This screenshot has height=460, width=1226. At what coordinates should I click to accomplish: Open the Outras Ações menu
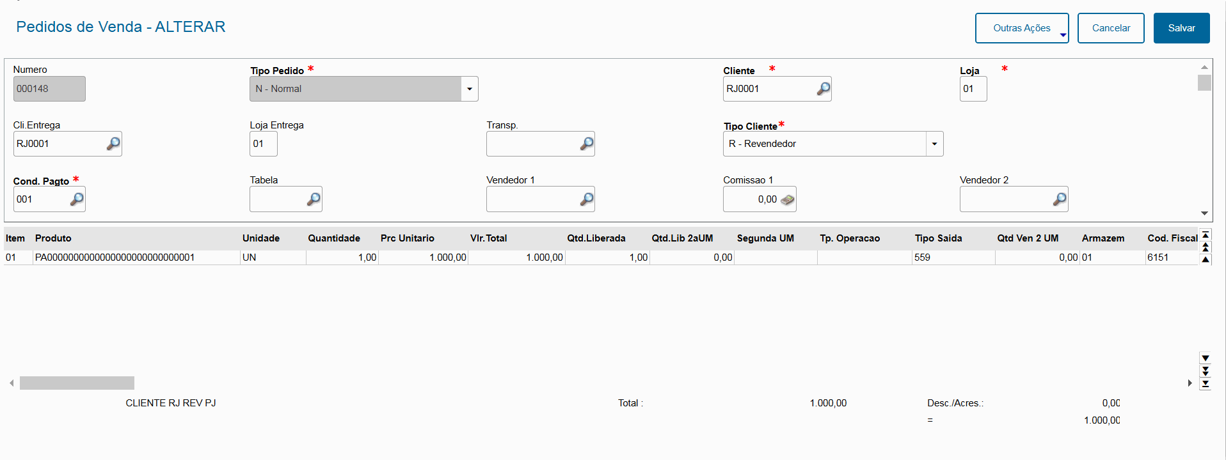1021,28
